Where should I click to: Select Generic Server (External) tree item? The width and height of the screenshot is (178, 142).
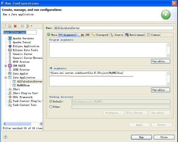click(x=28, y=58)
